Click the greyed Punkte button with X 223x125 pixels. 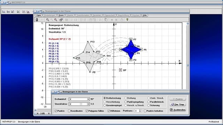(x=178, y=99)
